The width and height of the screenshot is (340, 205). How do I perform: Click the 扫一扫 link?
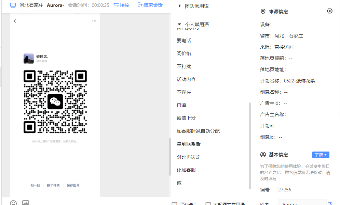point(35,185)
